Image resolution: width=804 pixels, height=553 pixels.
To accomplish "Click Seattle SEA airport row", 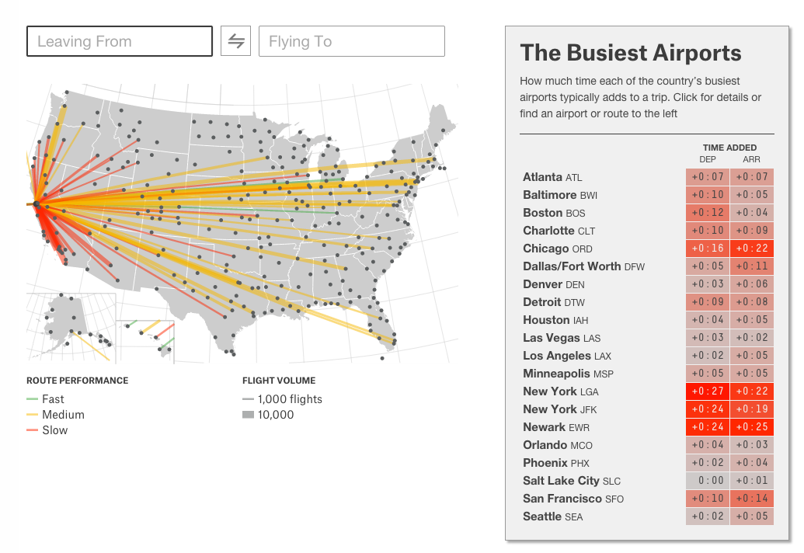I will pyautogui.click(x=648, y=516).
